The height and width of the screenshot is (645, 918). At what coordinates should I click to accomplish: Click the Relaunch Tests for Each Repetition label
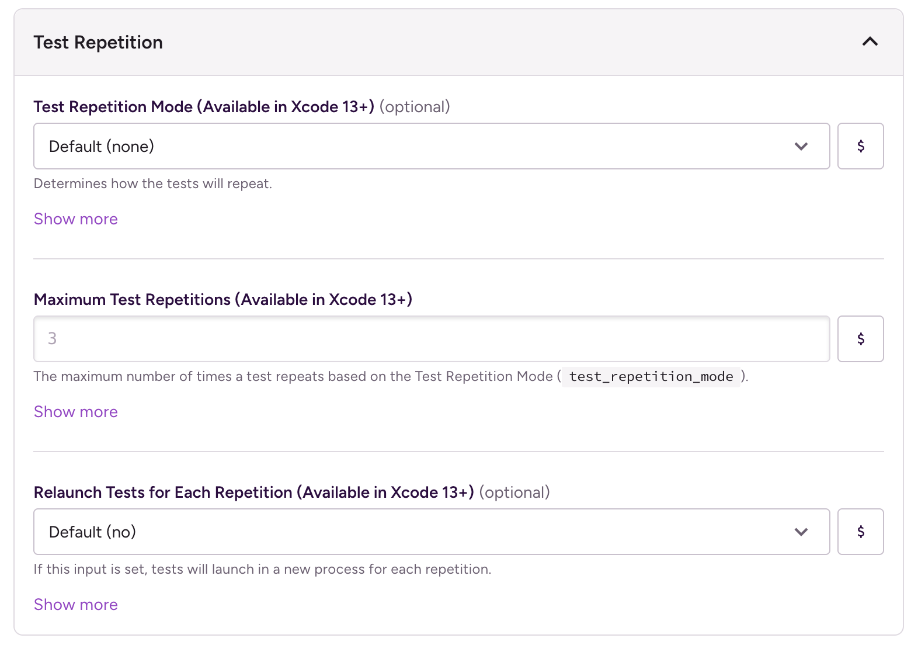(253, 493)
